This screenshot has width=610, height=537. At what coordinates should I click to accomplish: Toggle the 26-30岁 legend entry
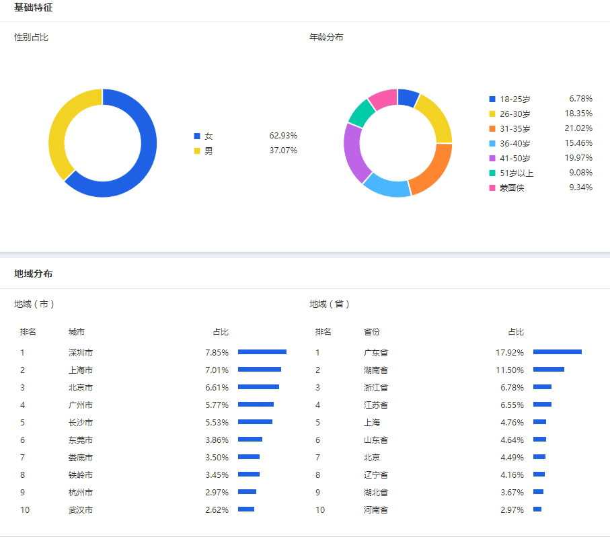[514, 114]
